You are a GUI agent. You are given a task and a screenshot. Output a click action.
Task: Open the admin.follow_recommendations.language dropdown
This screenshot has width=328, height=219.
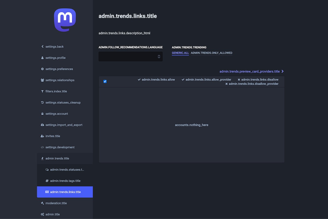(130, 57)
